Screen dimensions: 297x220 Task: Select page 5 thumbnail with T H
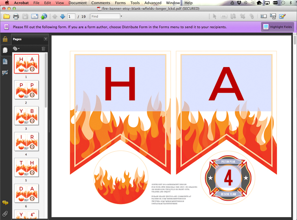coord(26,168)
